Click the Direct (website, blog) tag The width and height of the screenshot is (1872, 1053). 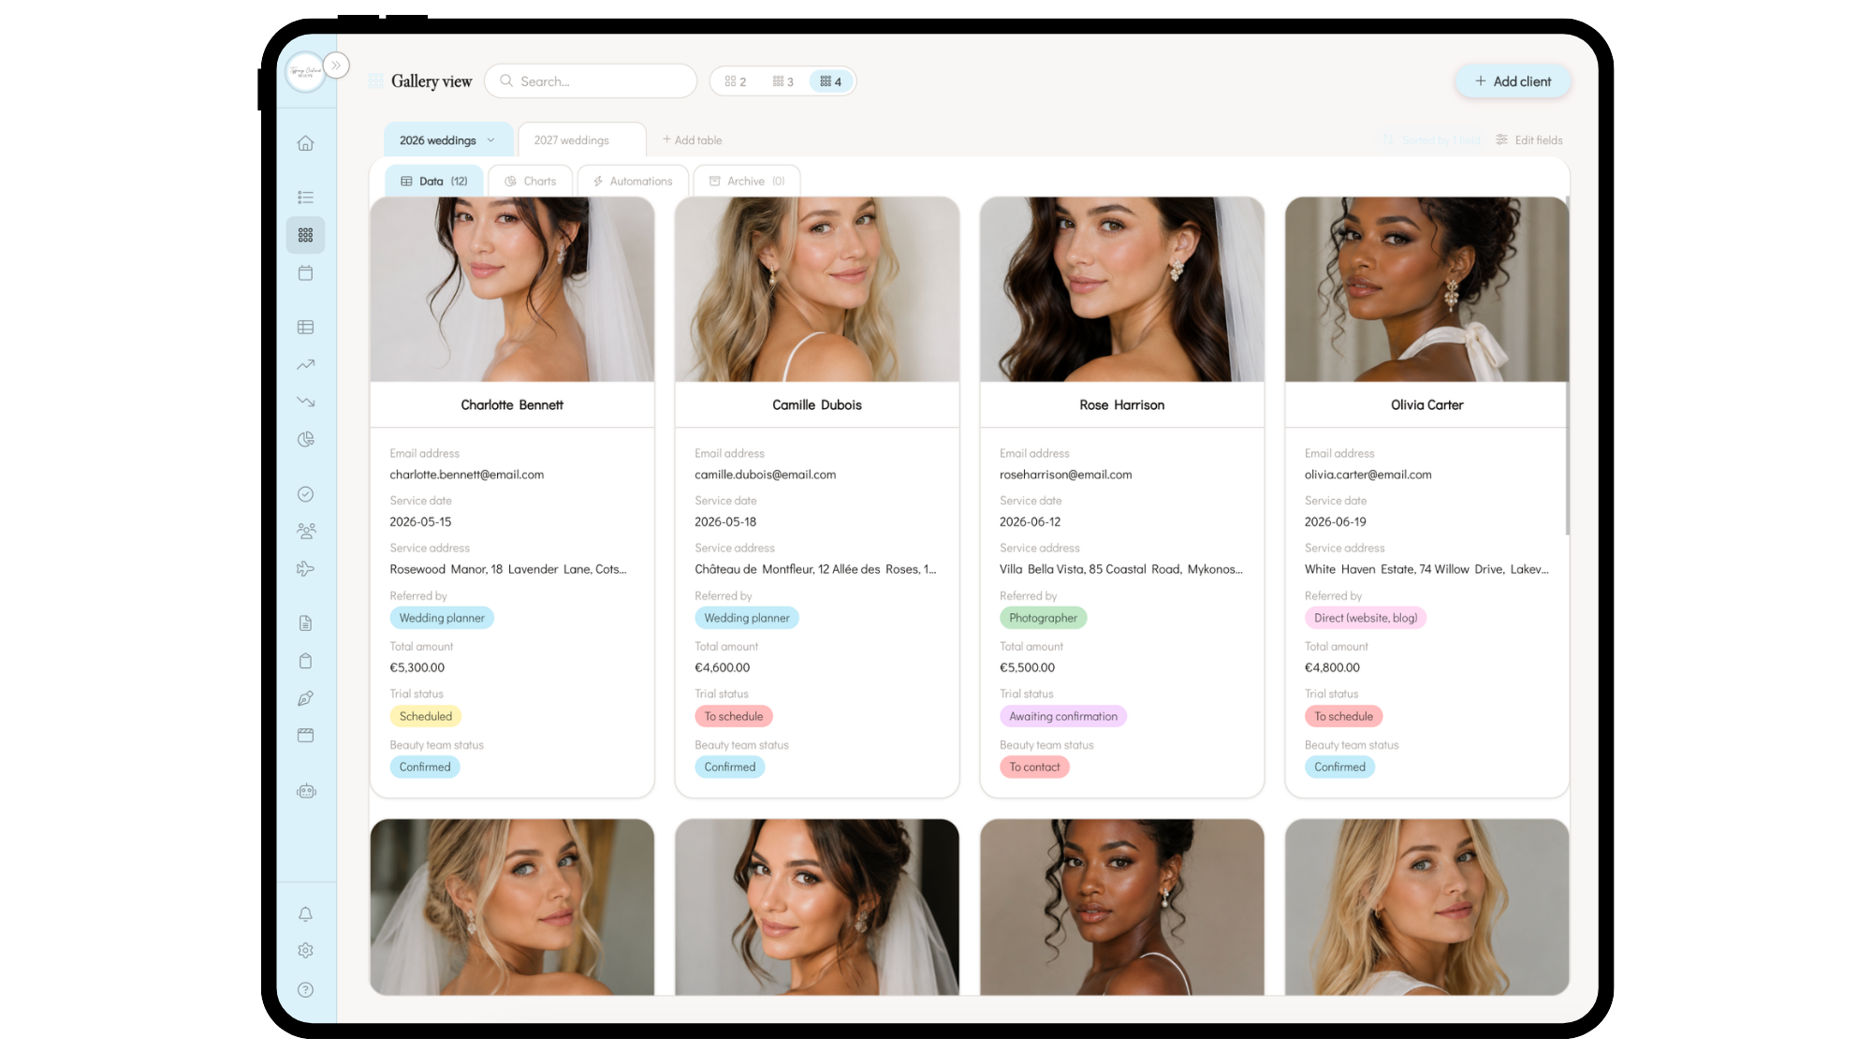click(1366, 618)
